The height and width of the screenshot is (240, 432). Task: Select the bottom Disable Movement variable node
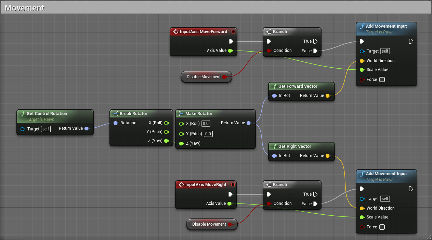(209, 224)
